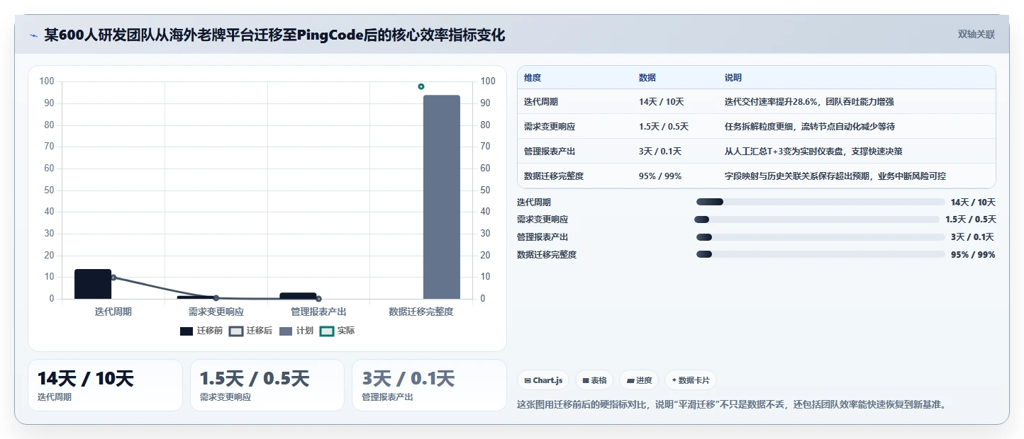Open the 14天 / 10天 迭代周期 card
Image resolution: width=1024 pixels, height=439 pixels.
click(105, 385)
